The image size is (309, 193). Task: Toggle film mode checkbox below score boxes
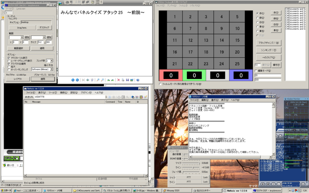[x=160, y=84]
